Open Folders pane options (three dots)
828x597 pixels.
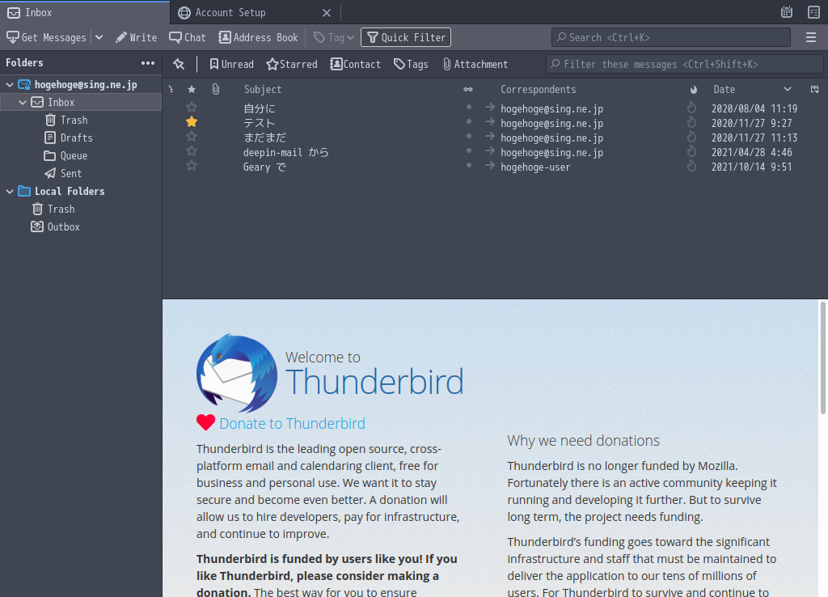pyautogui.click(x=148, y=63)
